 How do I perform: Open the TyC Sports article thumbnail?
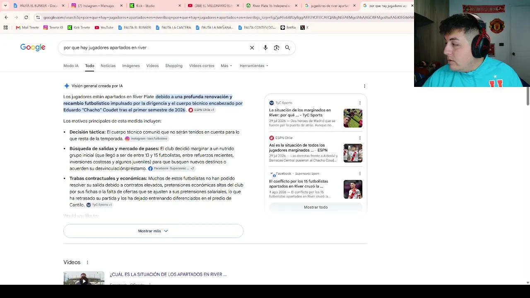pyautogui.click(x=353, y=118)
